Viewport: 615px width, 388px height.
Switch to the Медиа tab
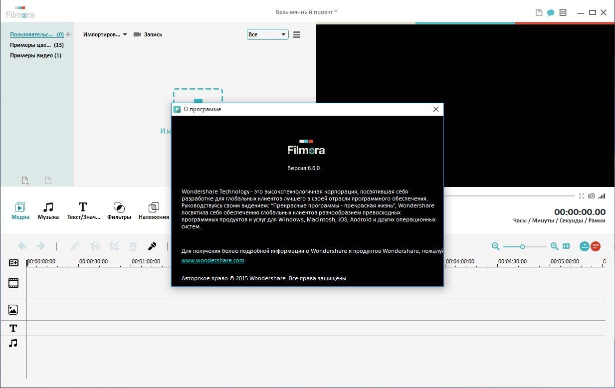point(20,211)
